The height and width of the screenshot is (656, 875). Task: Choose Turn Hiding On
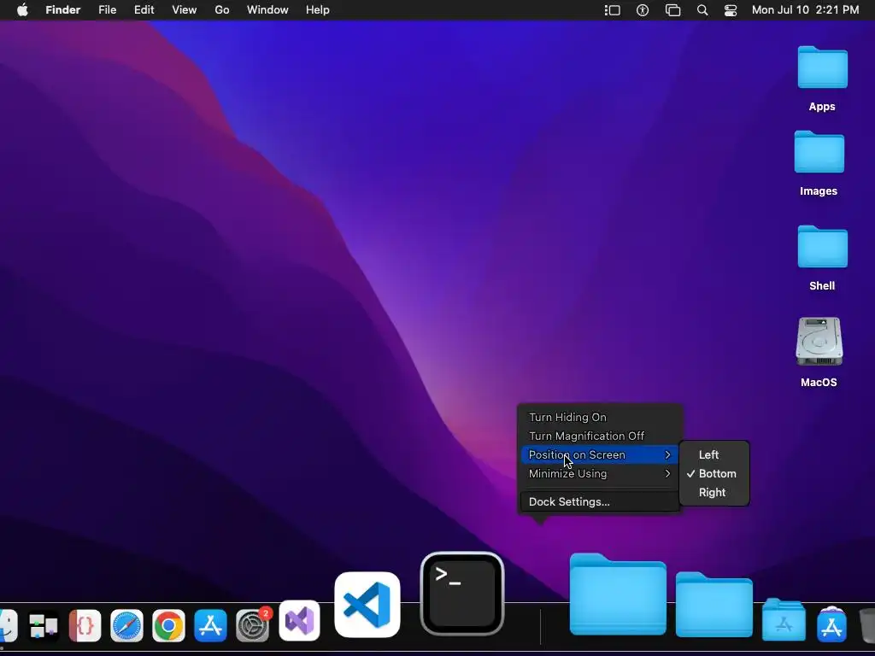click(600, 417)
